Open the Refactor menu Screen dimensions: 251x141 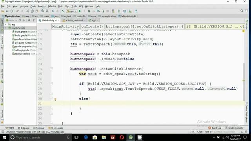(x=52, y=6)
